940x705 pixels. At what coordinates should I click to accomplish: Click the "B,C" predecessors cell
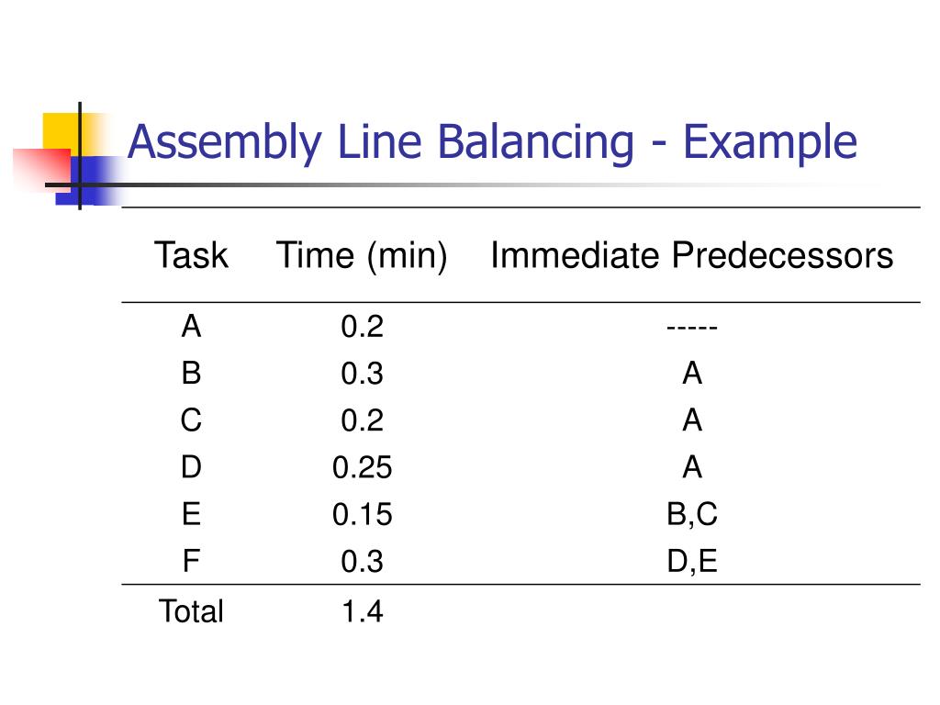pos(692,515)
